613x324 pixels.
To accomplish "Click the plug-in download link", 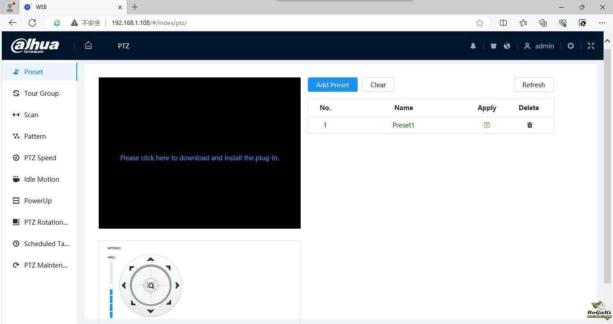I will (x=199, y=158).
